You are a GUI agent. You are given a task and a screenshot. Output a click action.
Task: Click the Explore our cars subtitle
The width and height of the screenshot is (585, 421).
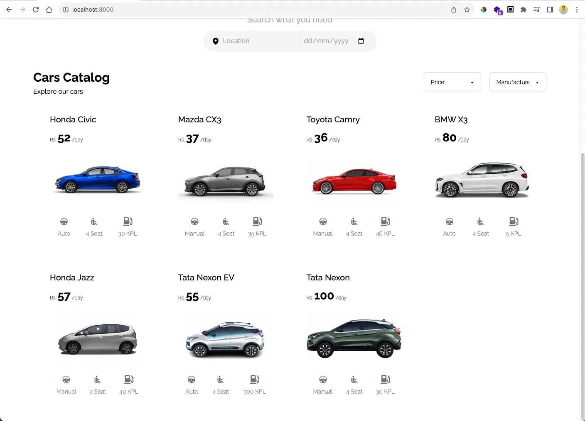58,91
